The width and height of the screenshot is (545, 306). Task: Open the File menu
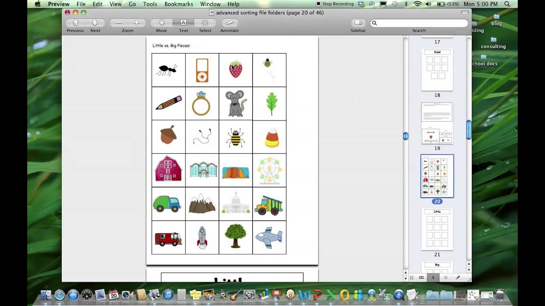81,4
